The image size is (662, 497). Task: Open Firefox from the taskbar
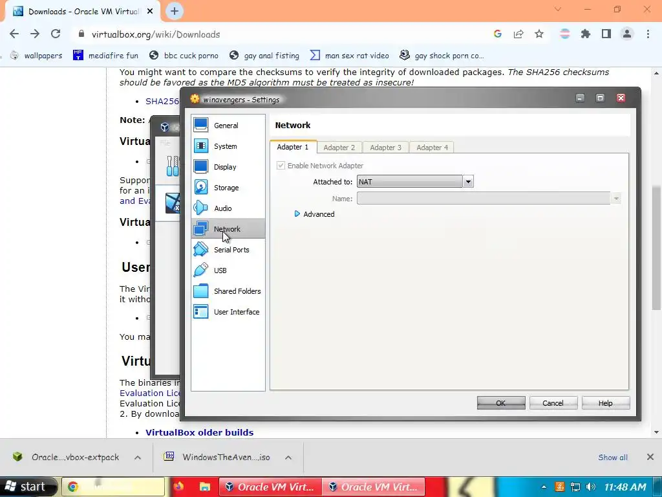click(x=178, y=487)
